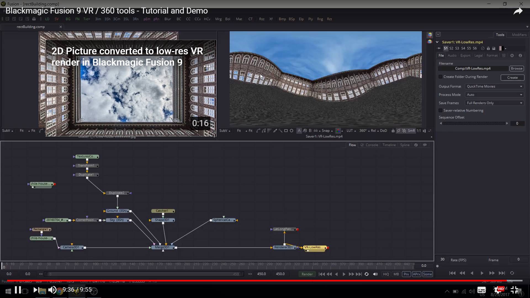Toggle the HD quality settings icon
The image size is (530, 298).
coord(499,290)
